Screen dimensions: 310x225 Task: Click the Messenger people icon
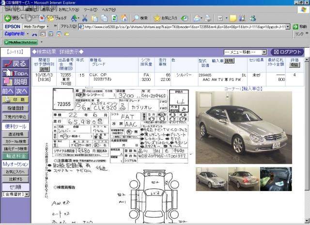tap(252, 18)
